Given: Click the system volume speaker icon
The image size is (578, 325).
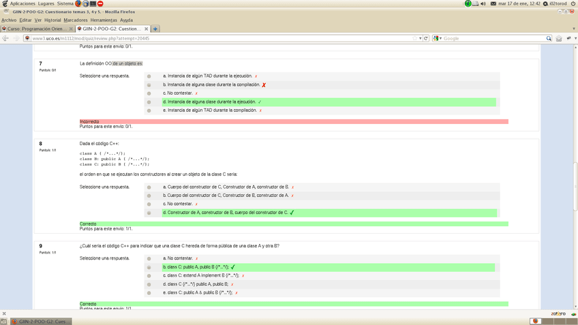Looking at the screenshot, I should pos(483,3).
